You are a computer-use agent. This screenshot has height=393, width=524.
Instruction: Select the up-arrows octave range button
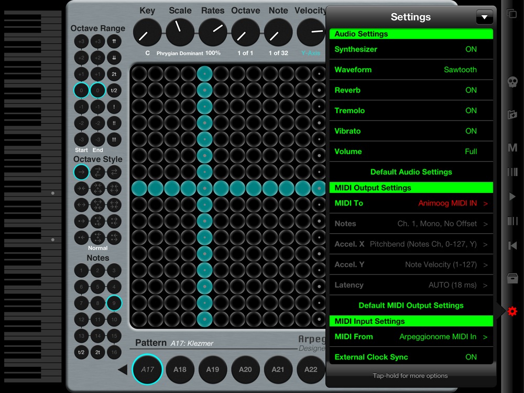point(114,41)
